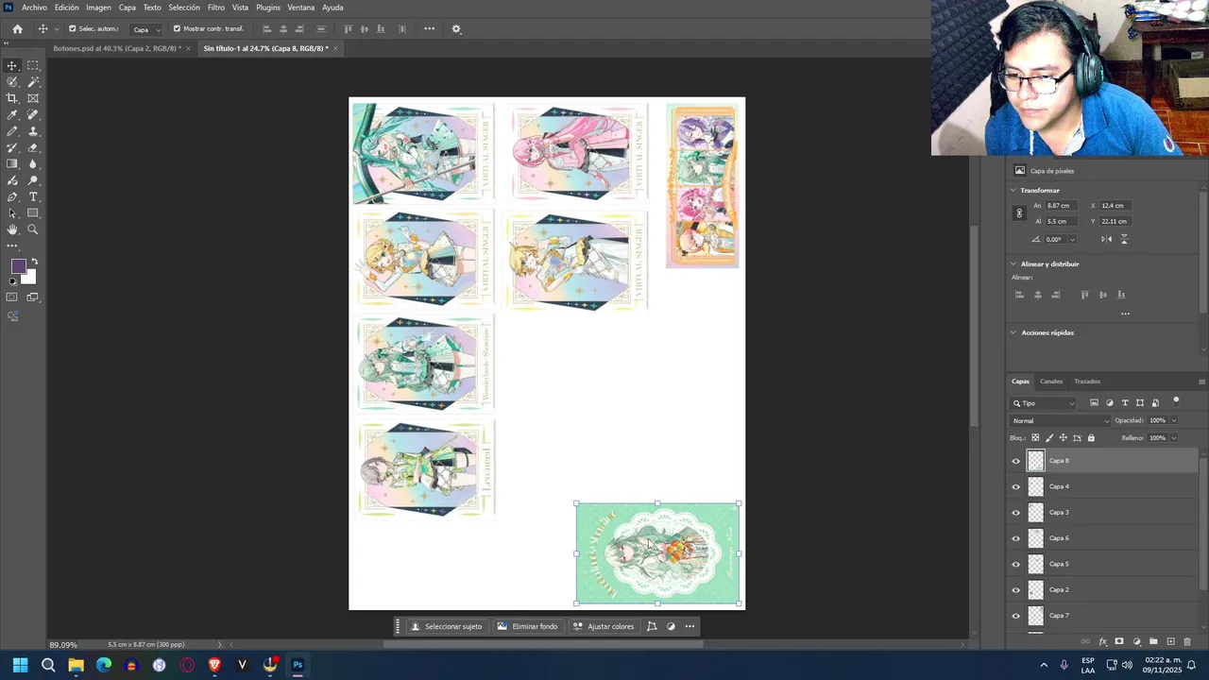This screenshot has height=680, width=1209.
Task: Select the Spot Healing Brush tool
Action: pyautogui.click(x=33, y=115)
